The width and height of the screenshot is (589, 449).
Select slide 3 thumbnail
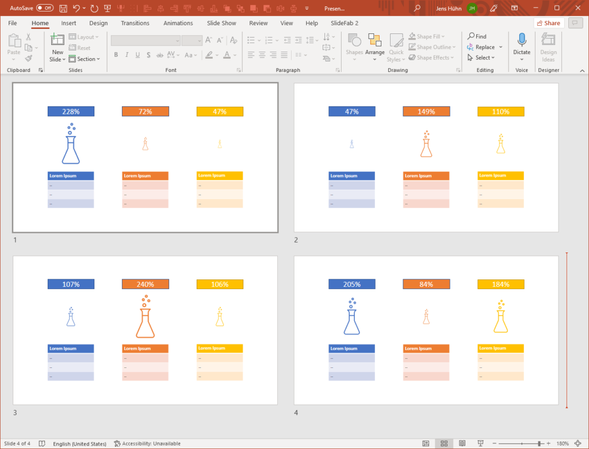tap(145, 331)
